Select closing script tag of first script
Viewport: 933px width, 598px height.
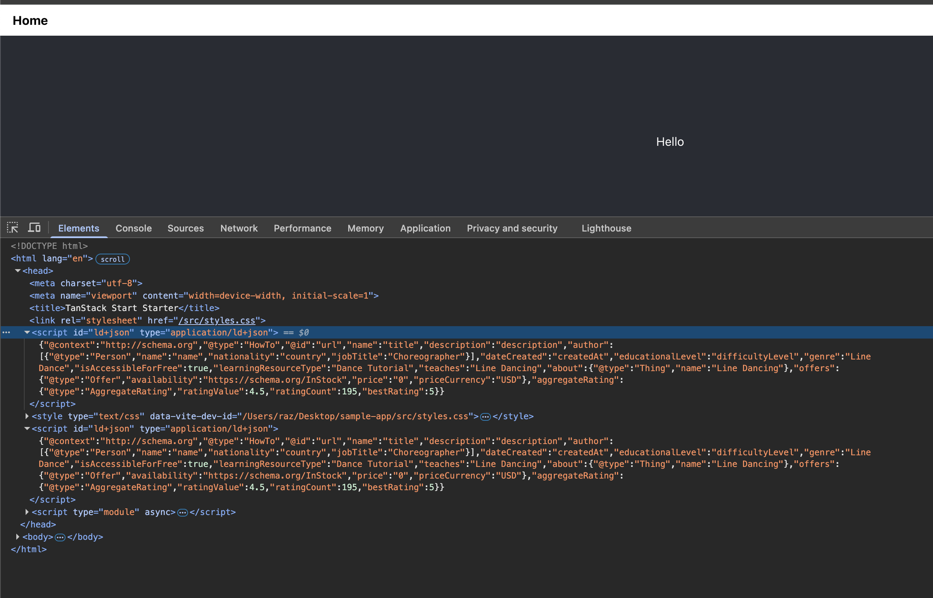52,404
